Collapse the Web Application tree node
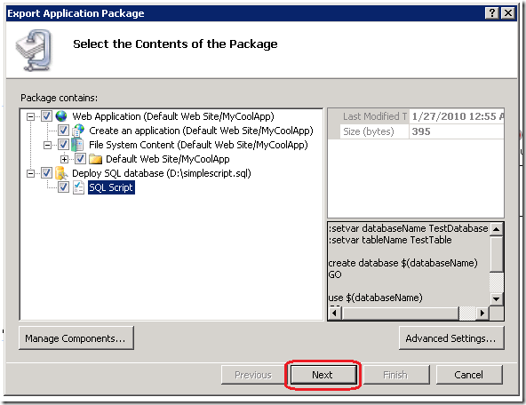This screenshot has width=526, height=405. click(x=30, y=116)
